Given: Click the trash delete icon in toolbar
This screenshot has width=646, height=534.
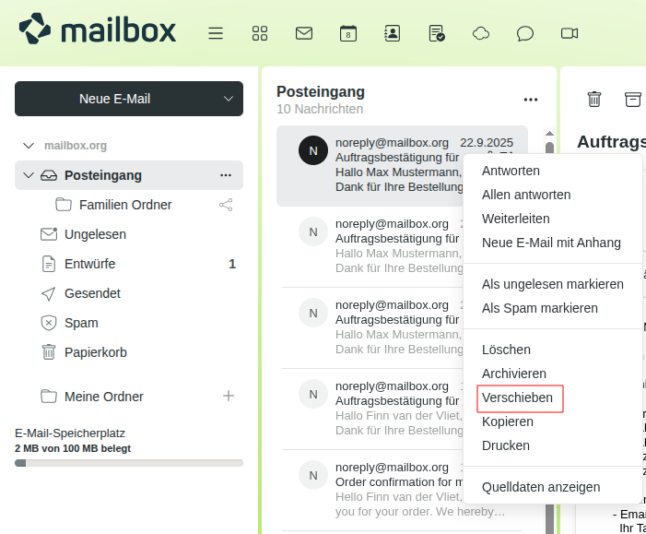Looking at the screenshot, I should 594,99.
